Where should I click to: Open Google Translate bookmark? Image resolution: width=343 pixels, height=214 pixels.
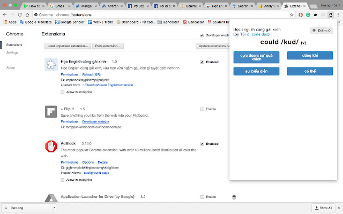click(x=36, y=22)
